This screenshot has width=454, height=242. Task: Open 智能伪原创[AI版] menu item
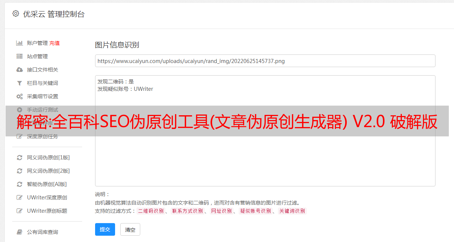click(x=47, y=184)
